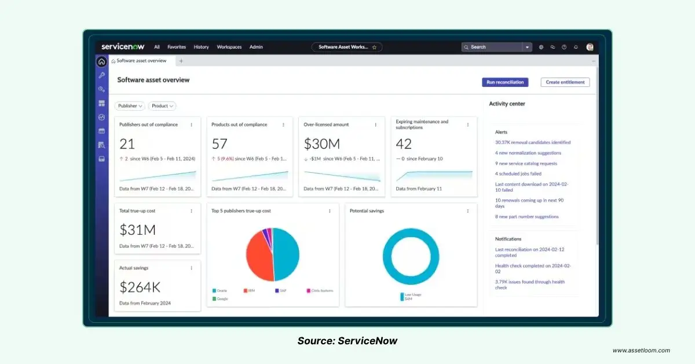Screen dimensions: 695x364
Task: Expand the Product filter dropdown
Action: coord(162,106)
